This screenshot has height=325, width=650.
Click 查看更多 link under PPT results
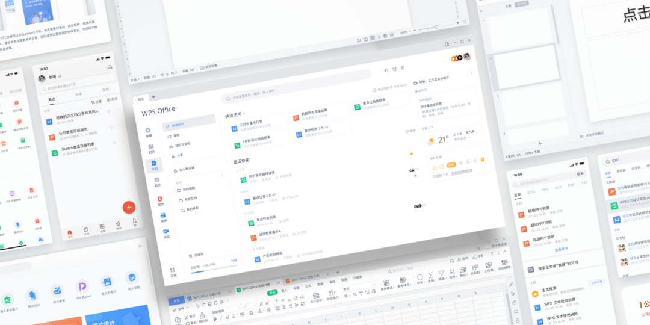[562, 249]
